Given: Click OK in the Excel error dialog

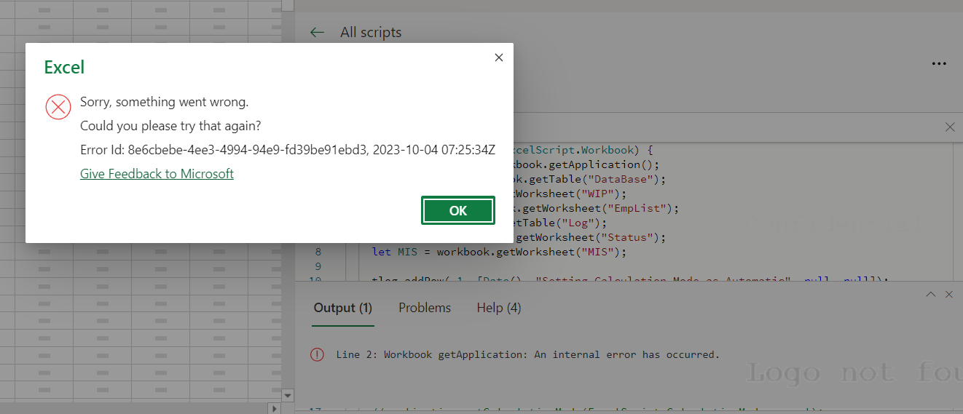Looking at the screenshot, I should click(x=458, y=210).
